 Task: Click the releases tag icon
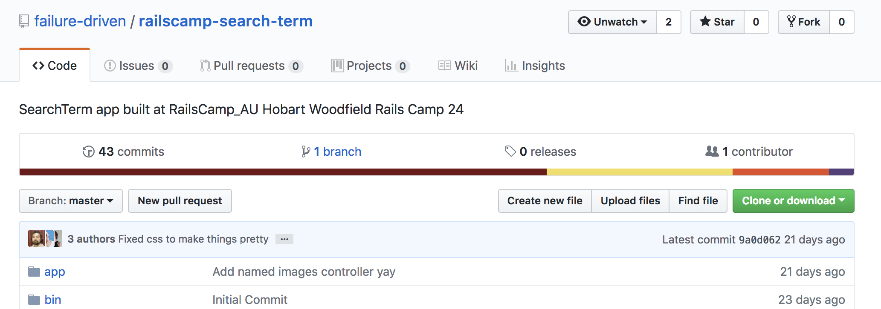(x=510, y=151)
